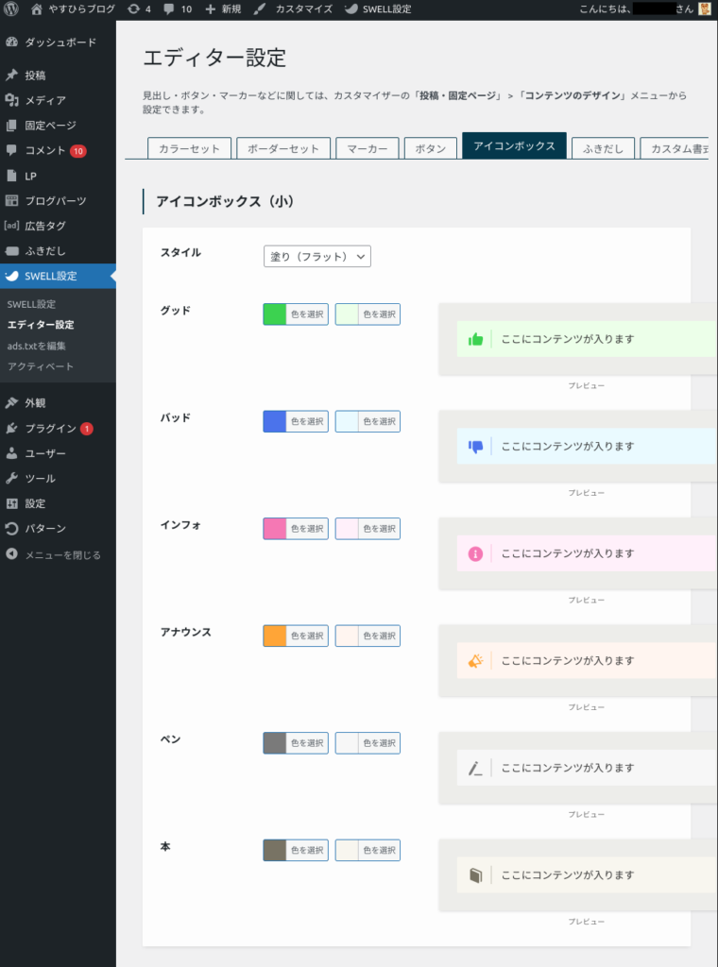Image resolution: width=718 pixels, height=967 pixels.
Task: Click the コメント speech bubble sidebar icon
Action: [11, 150]
